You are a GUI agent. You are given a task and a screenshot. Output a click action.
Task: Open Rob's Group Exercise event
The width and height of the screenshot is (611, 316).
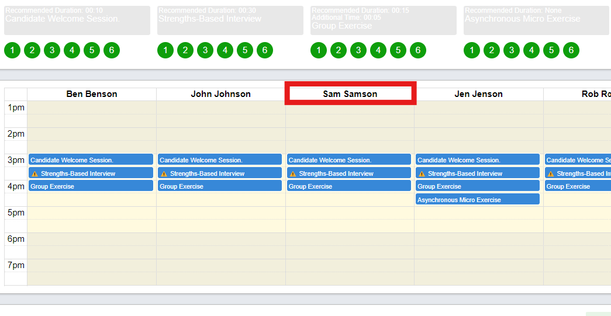[x=578, y=186]
